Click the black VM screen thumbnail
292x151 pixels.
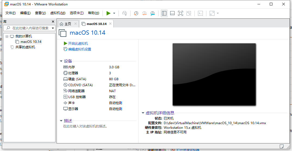214,74
